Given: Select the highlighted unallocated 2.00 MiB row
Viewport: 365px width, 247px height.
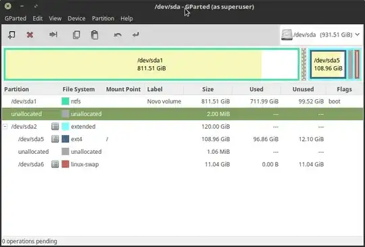Looking at the screenshot, I should click(x=182, y=114).
